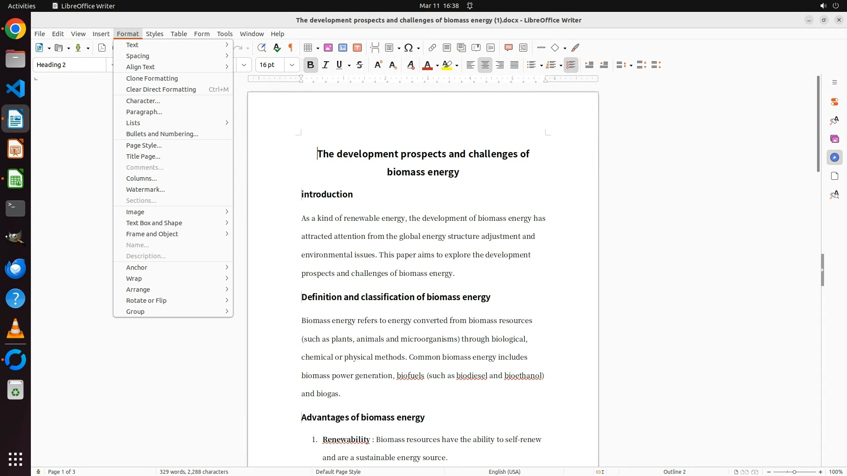Choose Paragraph... from Format menu

(x=144, y=112)
